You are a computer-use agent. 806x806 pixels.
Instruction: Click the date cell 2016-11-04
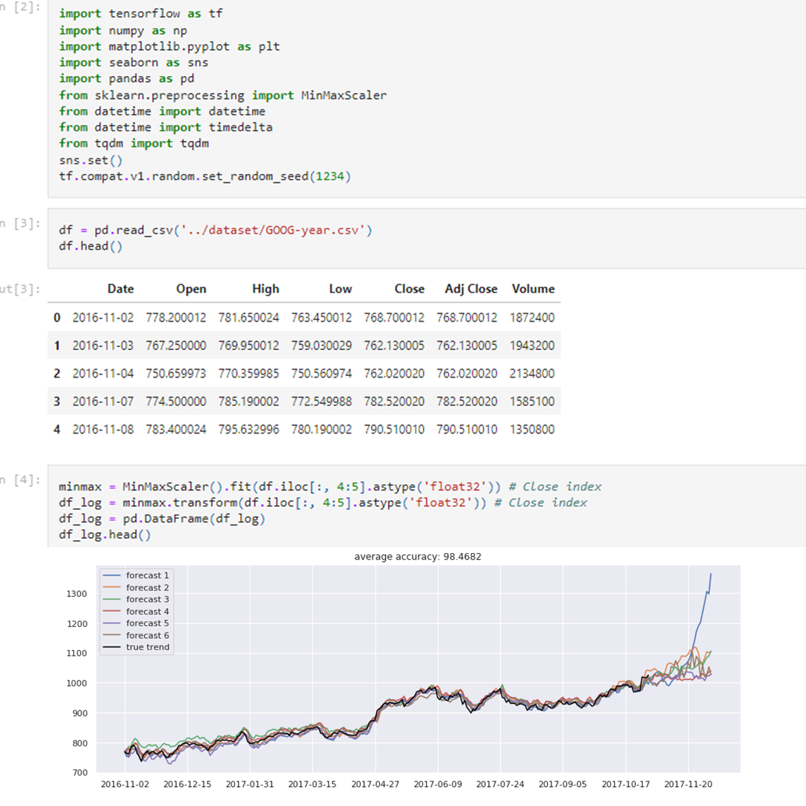[x=103, y=373]
